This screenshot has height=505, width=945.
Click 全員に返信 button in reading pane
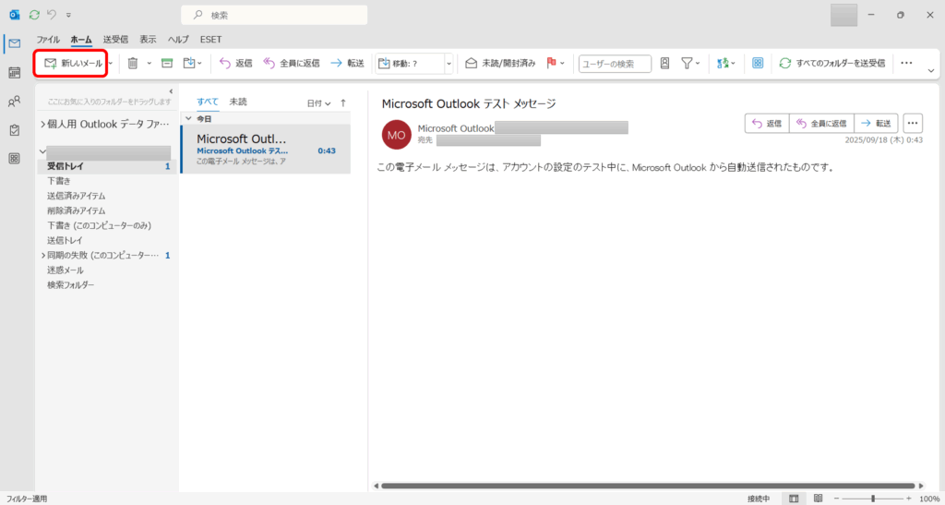(821, 123)
